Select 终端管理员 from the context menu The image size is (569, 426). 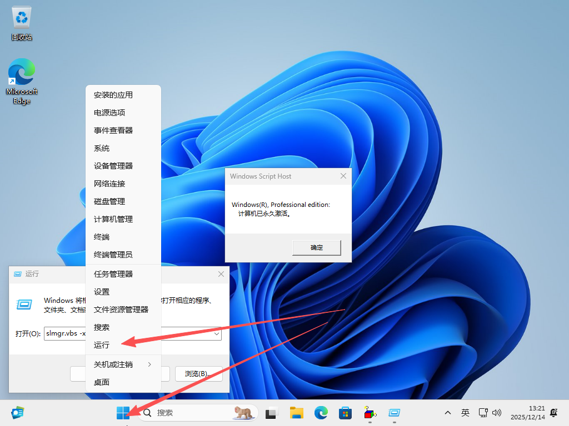pyautogui.click(x=113, y=255)
